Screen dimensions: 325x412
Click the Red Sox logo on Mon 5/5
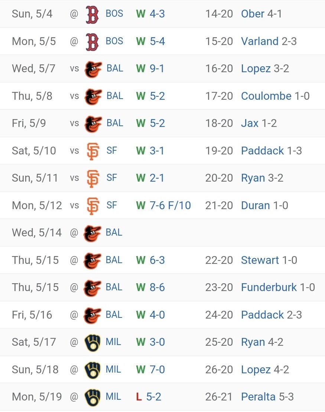[x=92, y=41]
